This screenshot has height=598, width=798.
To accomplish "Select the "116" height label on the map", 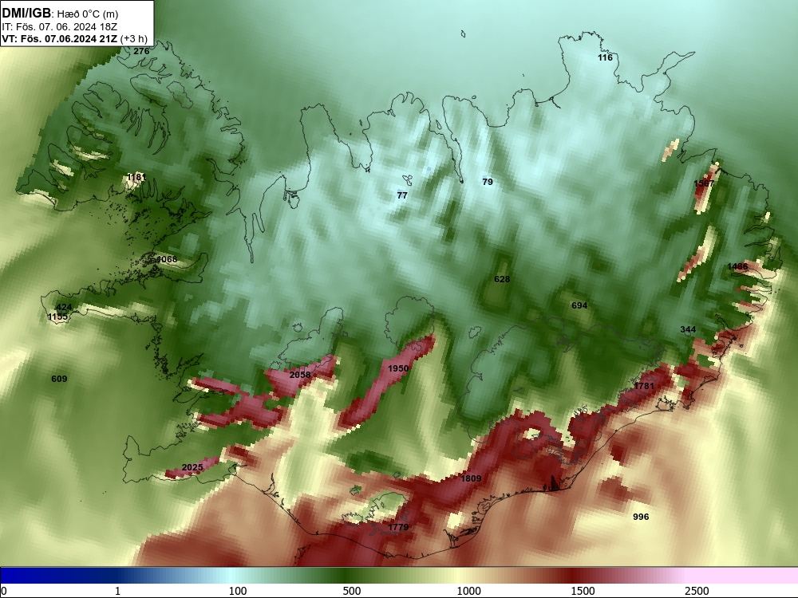I will coord(605,58).
